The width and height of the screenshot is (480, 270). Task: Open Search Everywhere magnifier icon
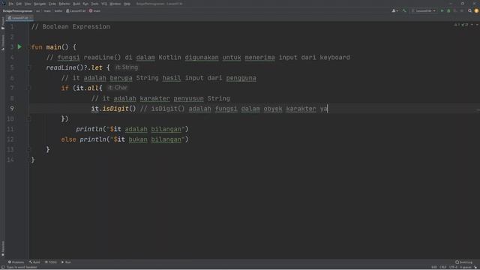470,11
